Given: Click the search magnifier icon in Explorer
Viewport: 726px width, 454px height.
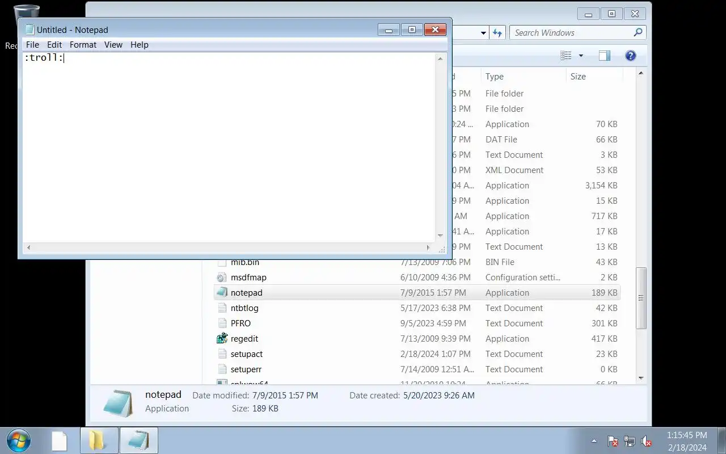Looking at the screenshot, I should click(638, 32).
